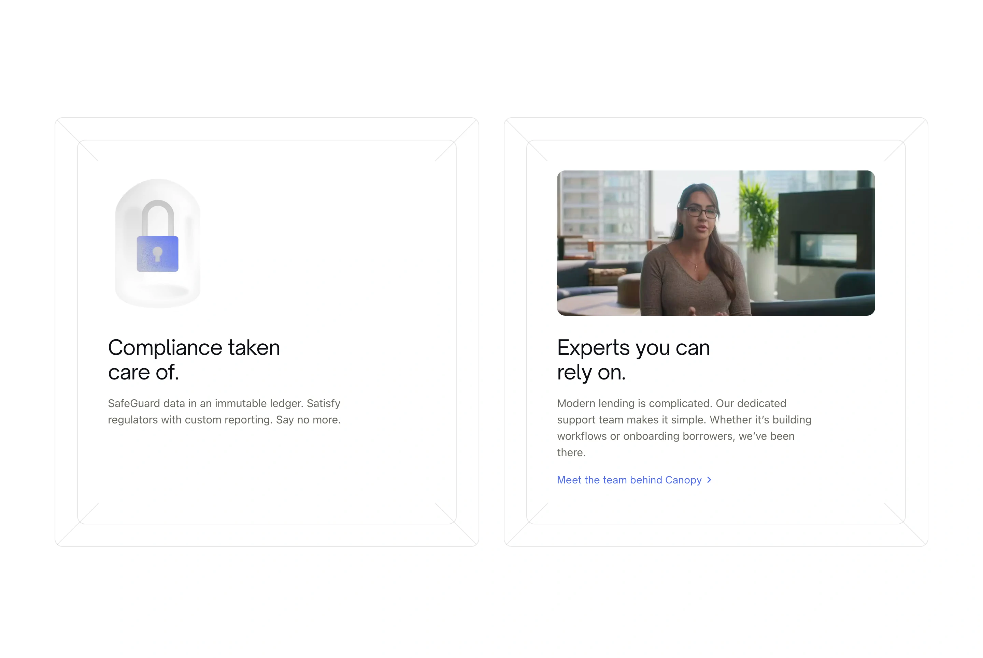Click the SafeGuard data description text
Screen dimensions: 983x658
pyautogui.click(x=224, y=411)
